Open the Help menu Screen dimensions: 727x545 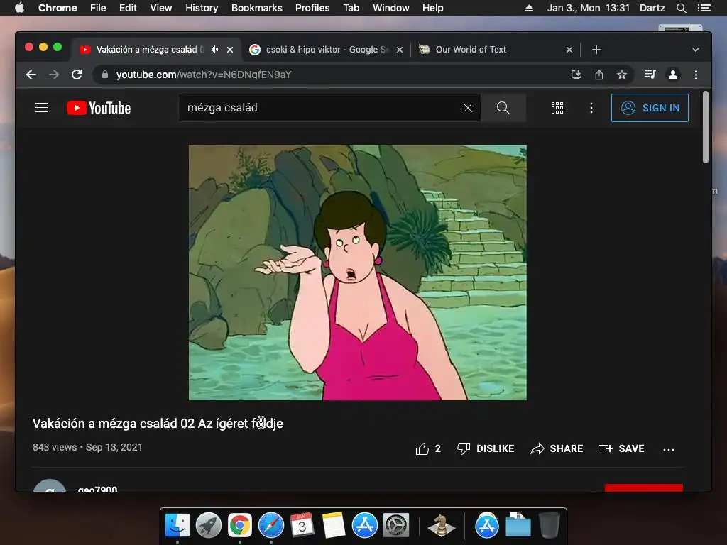pyautogui.click(x=432, y=8)
